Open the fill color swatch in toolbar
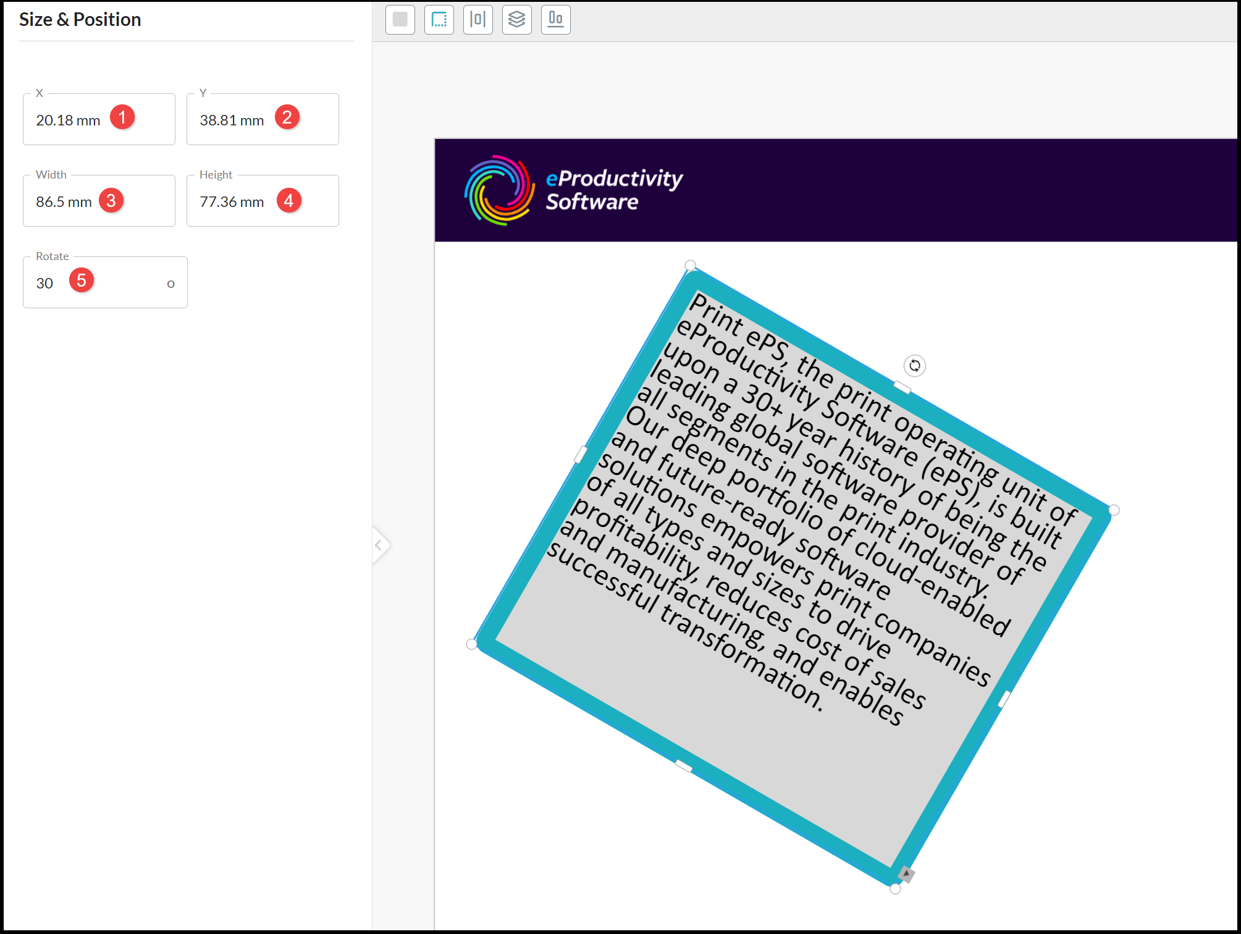 [x=400, y=20]
